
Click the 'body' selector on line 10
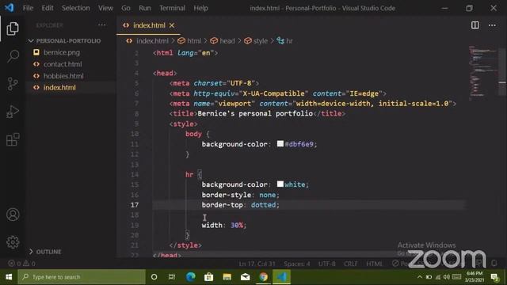[193, 134]
